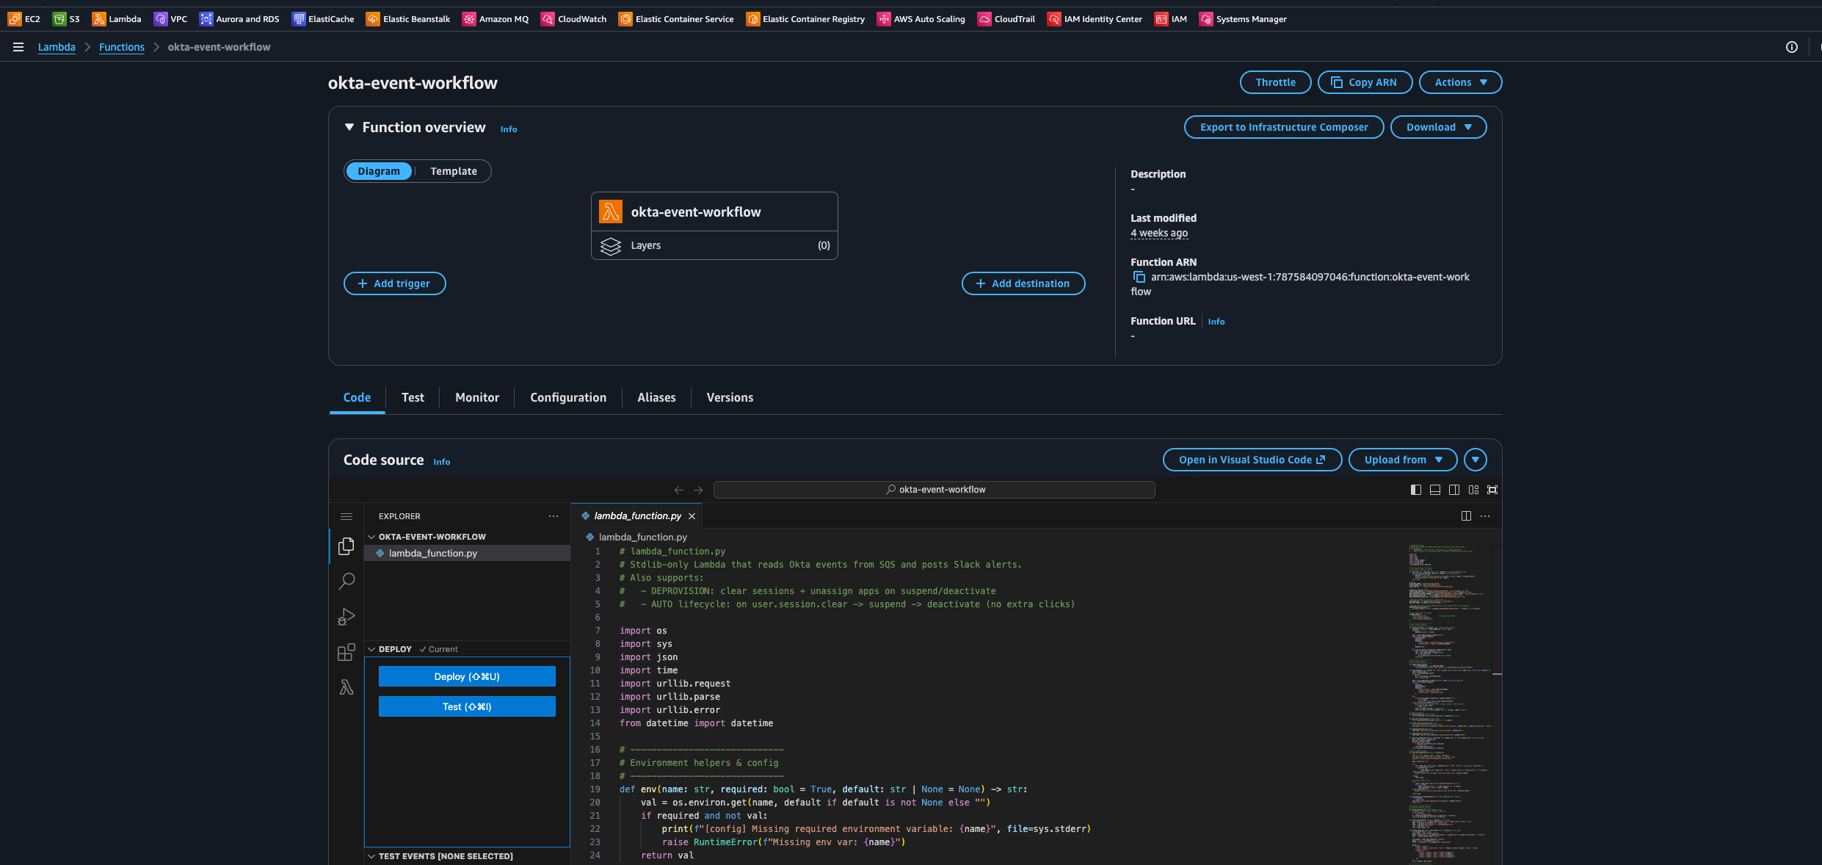1822x865 pixels.
Task: Expand the Upload from dropdown
Action: (1402, 460)
